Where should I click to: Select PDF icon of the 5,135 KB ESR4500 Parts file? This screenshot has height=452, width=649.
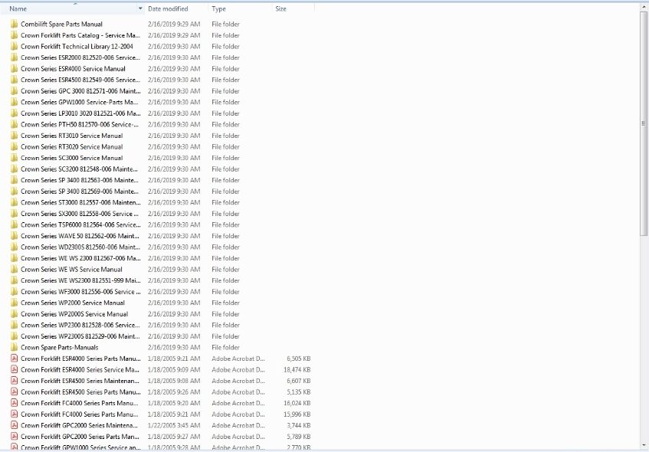pyautogui.click(x=14, y=392)
